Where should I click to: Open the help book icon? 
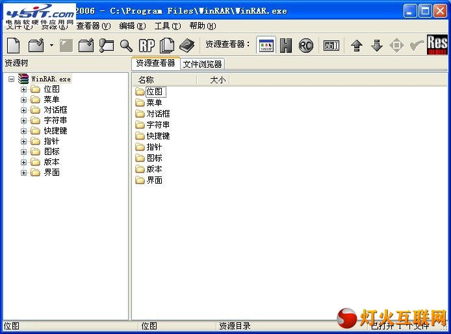(187, 45)
